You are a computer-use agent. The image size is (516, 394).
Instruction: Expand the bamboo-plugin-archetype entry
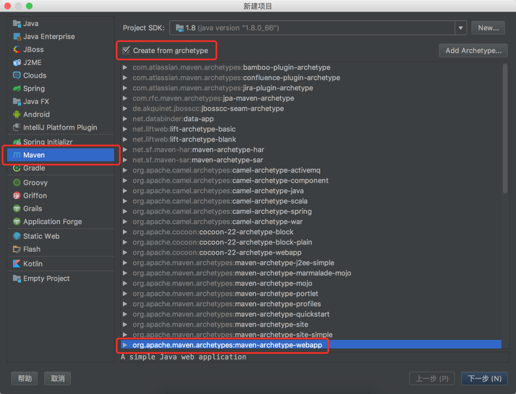(x=125, y=67)
